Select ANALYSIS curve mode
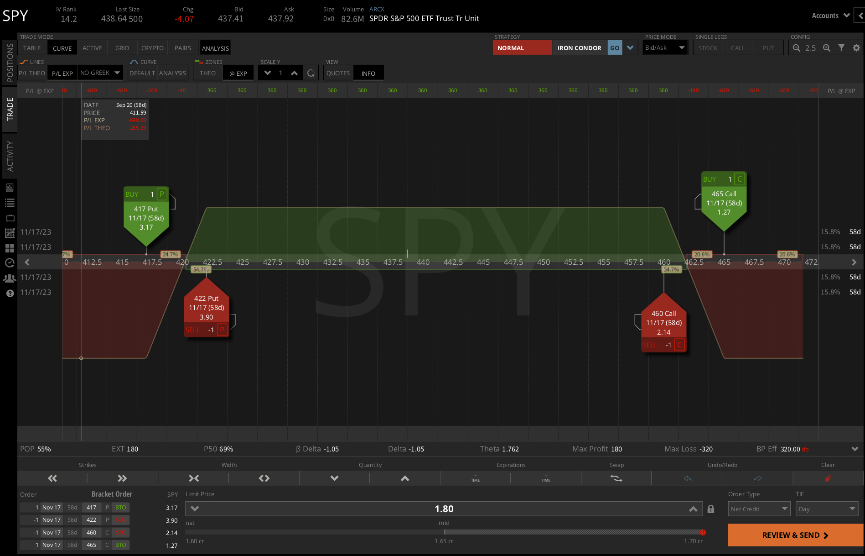The width and height of the screenshot is (865, 556). (172, 73)
